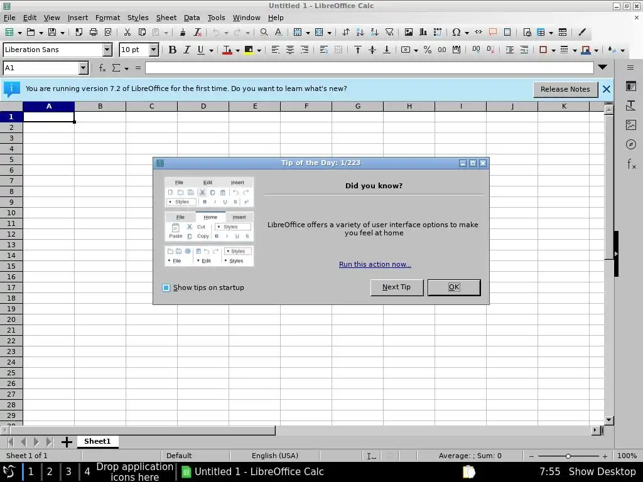This screenshot has width=643, height=482.
Task: Toggle Underline formatting
Action: pyautogui.click(x=200, y=50)
